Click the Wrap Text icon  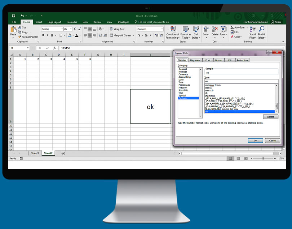tap(111, 29)
